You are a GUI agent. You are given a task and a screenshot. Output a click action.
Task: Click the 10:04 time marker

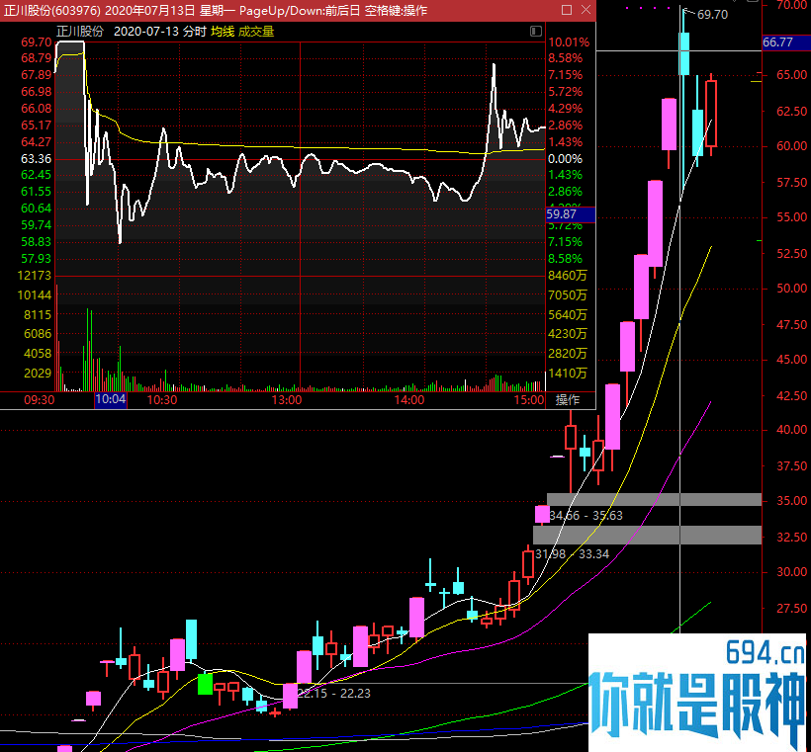[x=111, y=399]
